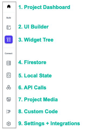Open Settings gear icon in sidebar
This screenshot has height=129, width=106.
click(x=9, y=124)
